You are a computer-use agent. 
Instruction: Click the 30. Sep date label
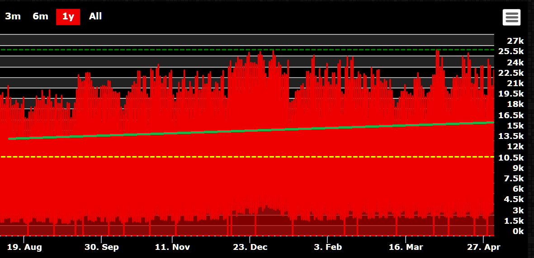(x=102, y=247)
